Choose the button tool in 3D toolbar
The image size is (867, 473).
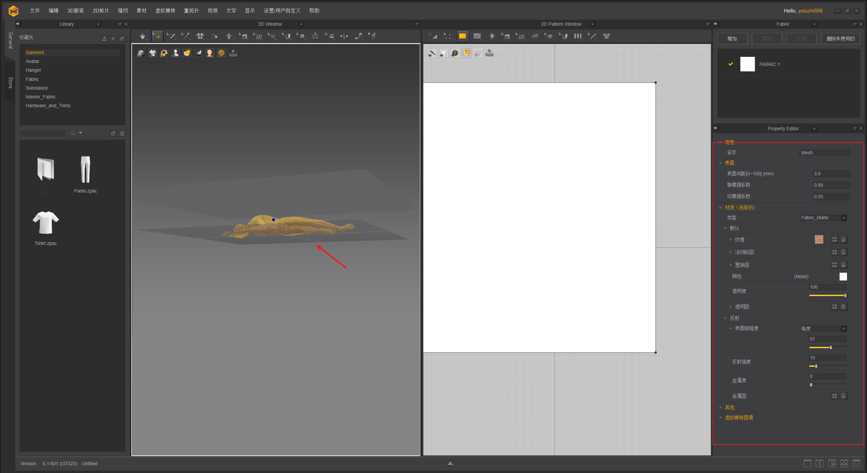click(x=301, y=36)
